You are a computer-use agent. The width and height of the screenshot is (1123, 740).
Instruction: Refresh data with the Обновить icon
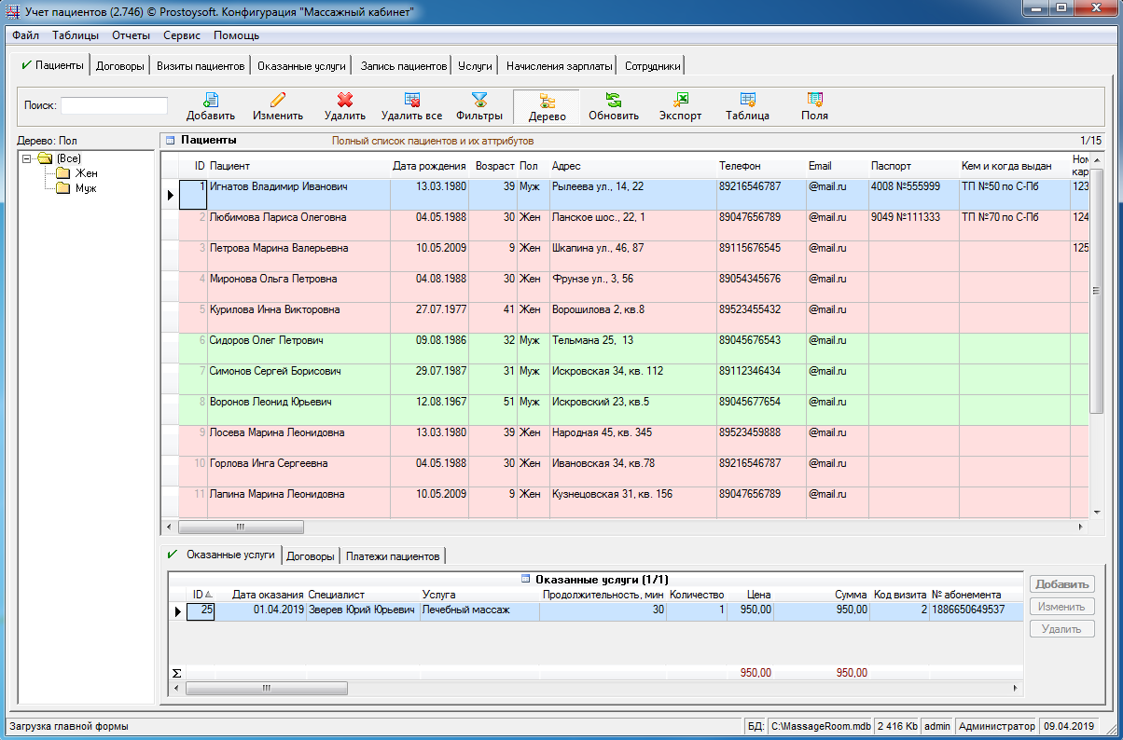[x=613, y=101]
